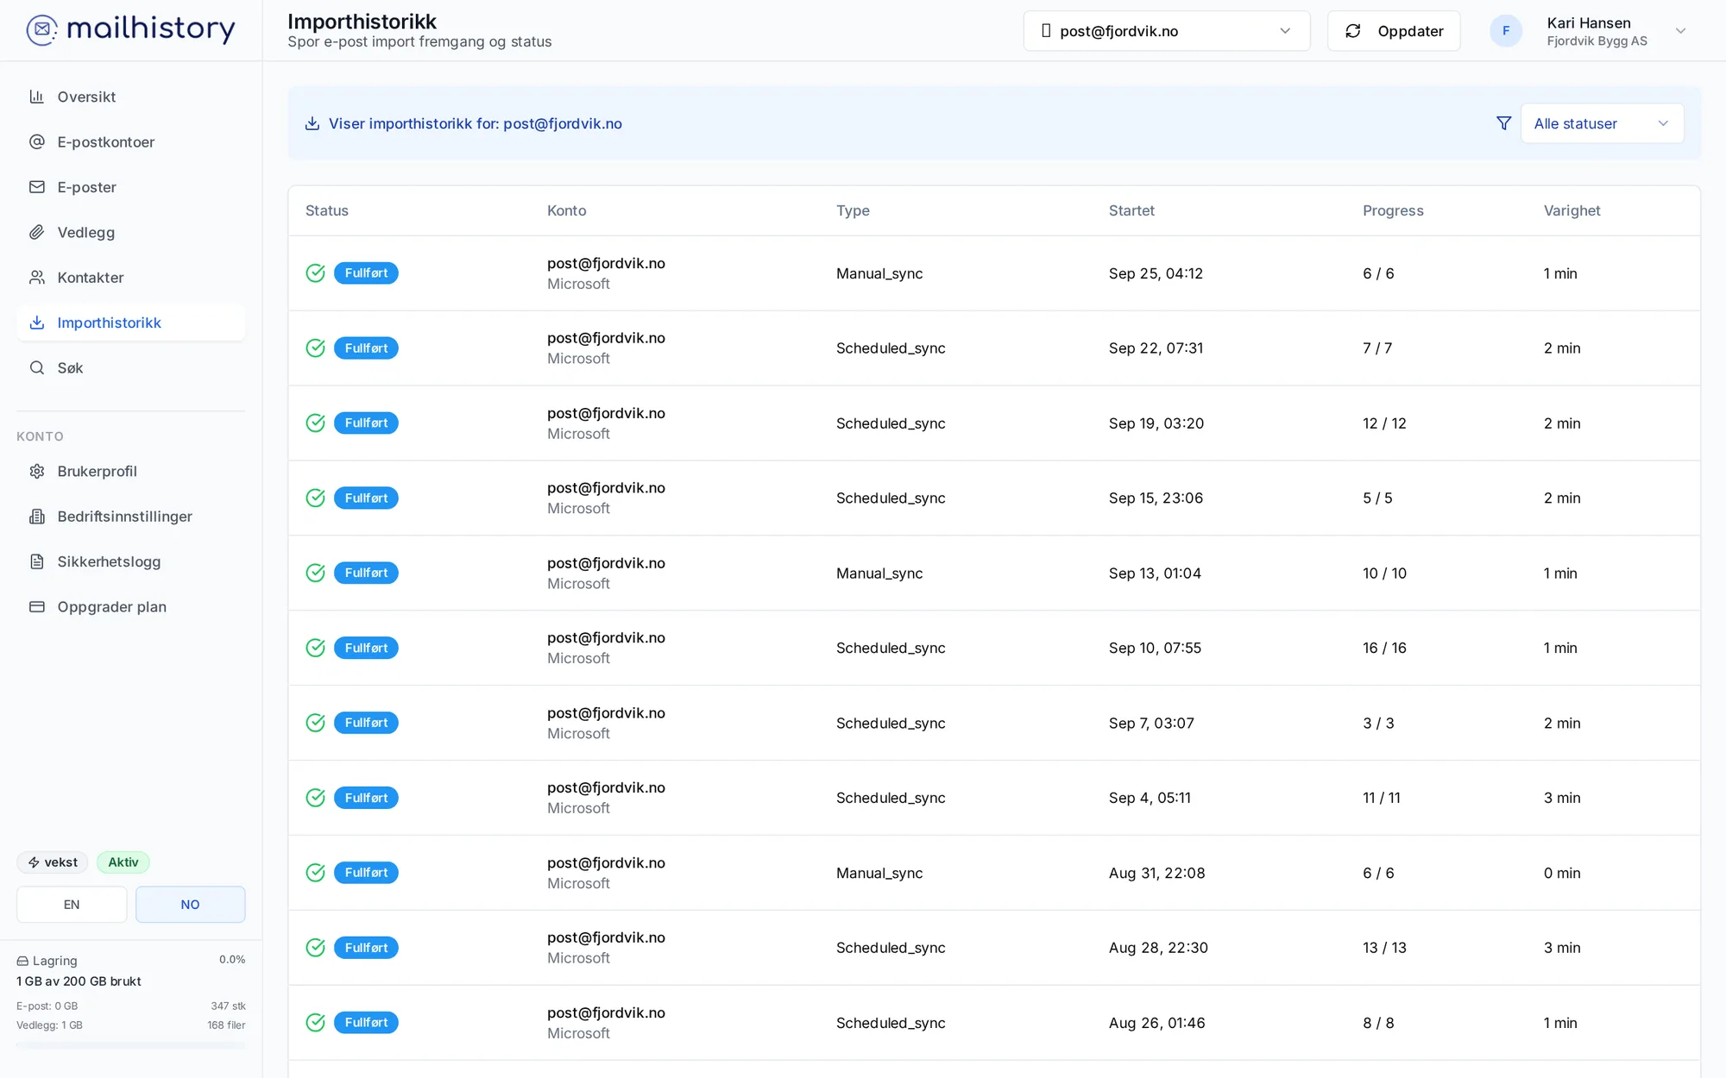Click the Progress column header

tap(1393, 210)
